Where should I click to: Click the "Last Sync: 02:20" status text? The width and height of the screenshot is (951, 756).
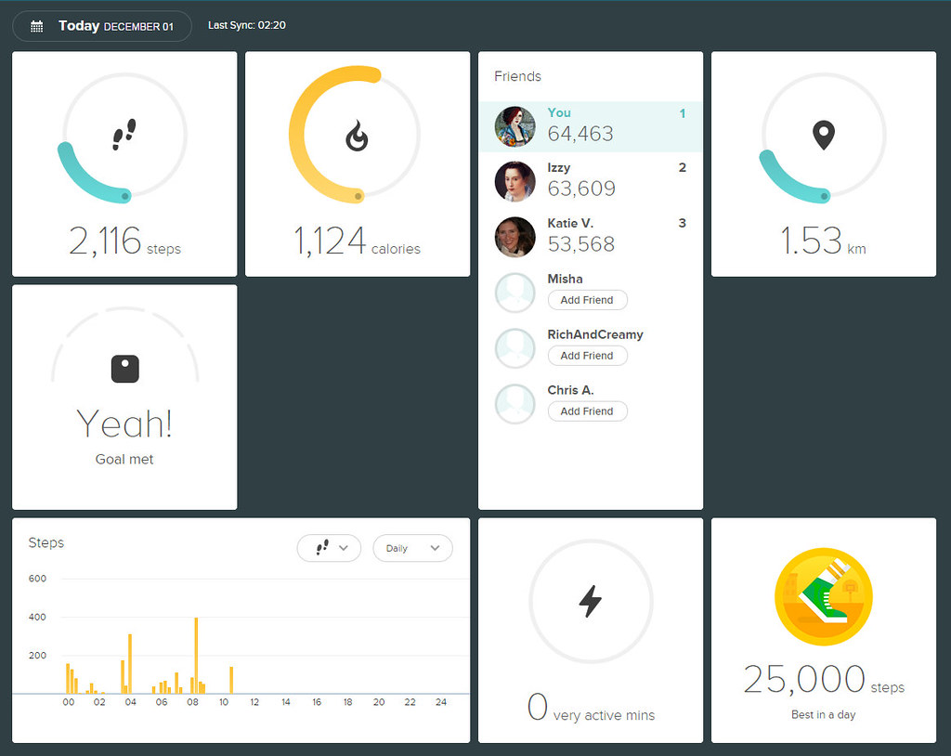(x=247, y=25)
